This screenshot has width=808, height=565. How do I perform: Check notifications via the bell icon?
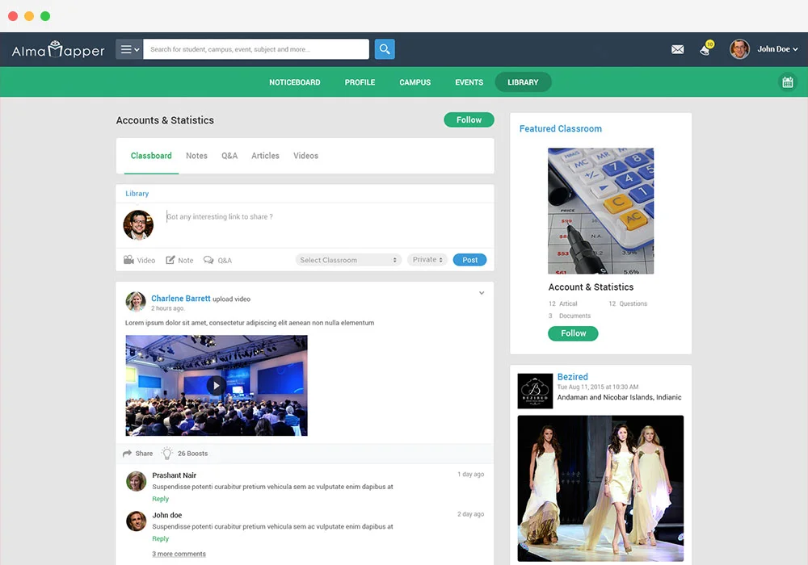[x=703, y=51]
